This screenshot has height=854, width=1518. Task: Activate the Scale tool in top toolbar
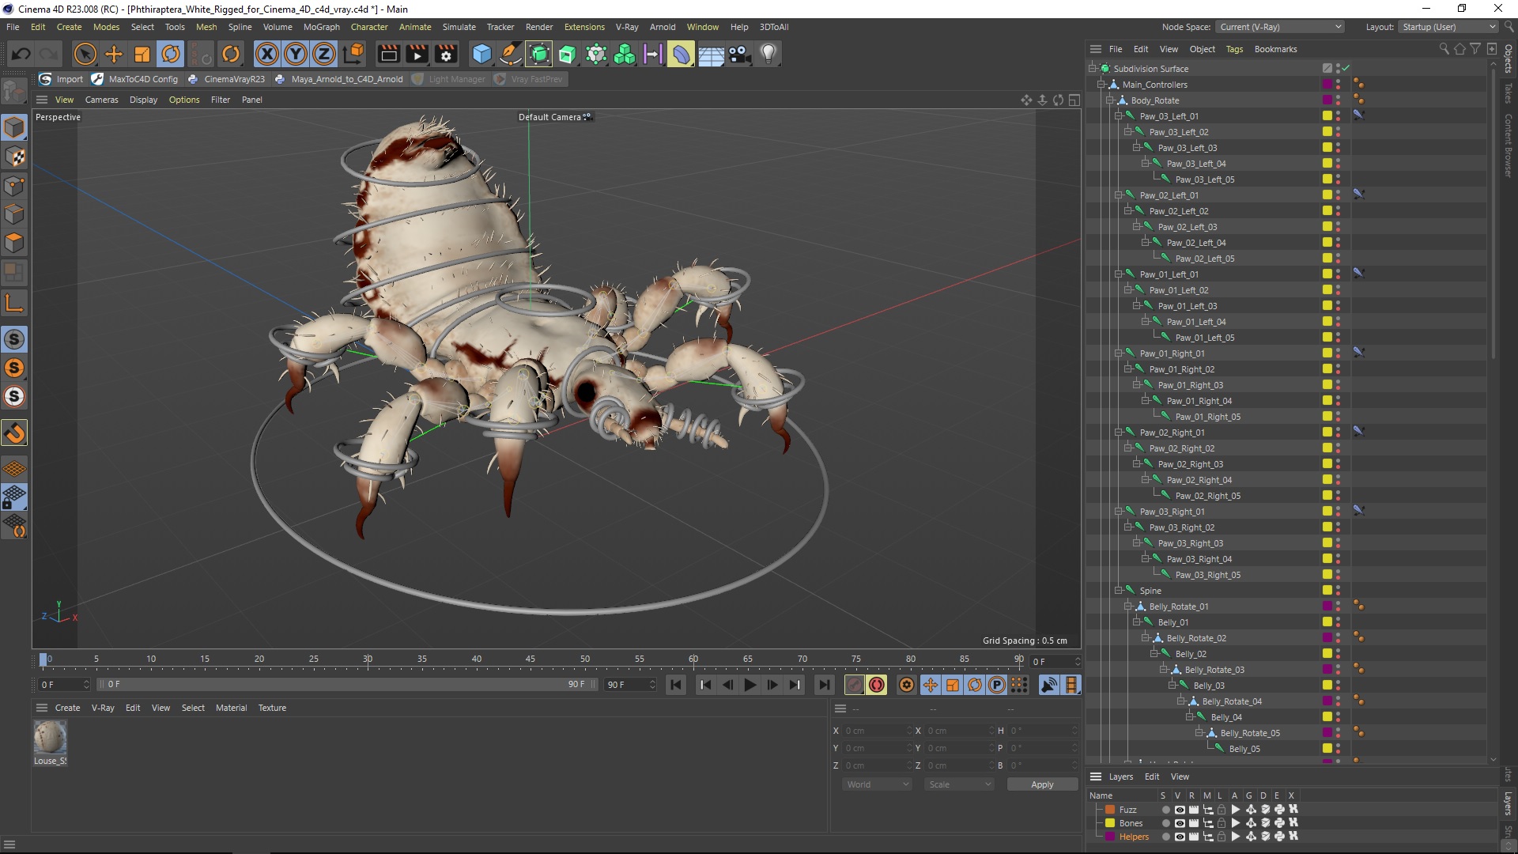[142, 54]
